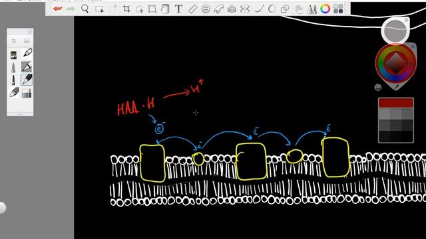Toggle the Perspective guide tool
426x239 pixels.
pyautogui.click(x=232, y=9)
